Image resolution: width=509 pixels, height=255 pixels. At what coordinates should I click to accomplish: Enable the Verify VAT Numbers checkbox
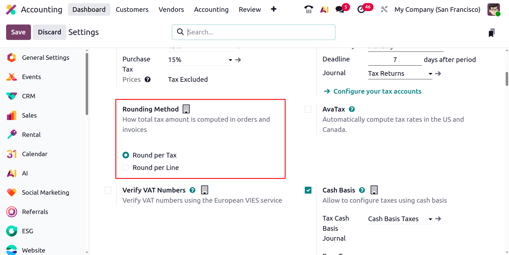[108, 190]
